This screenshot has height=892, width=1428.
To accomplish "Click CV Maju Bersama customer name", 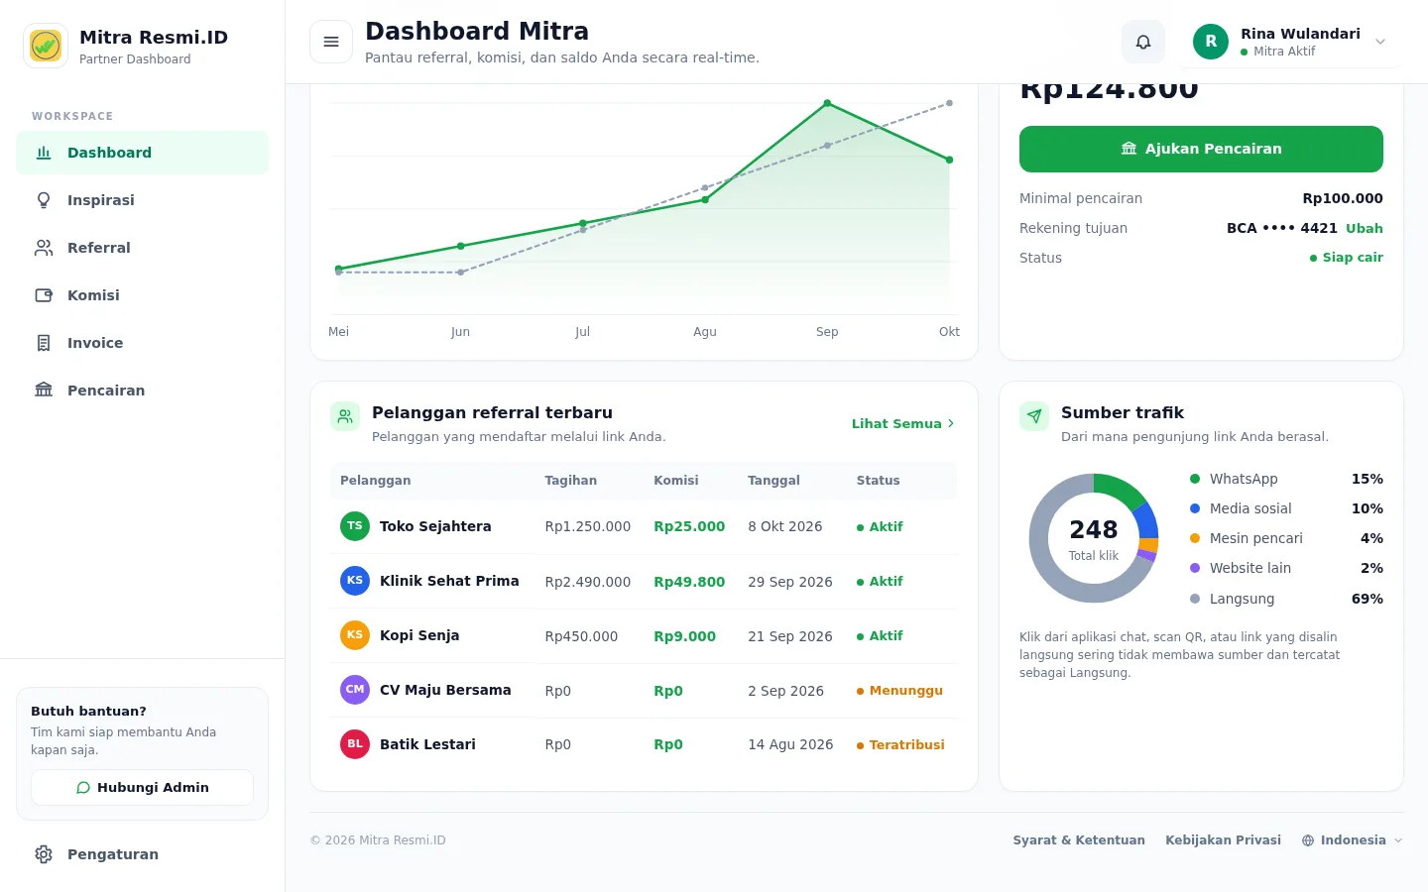I will pyautogui.click(x=445, y=690).
